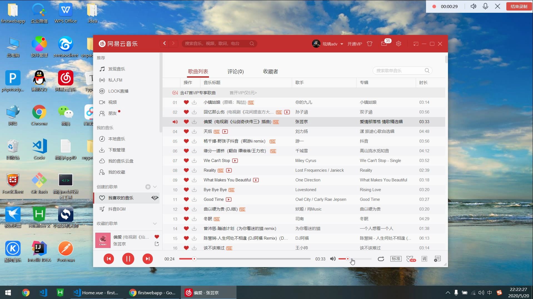Image resolution: width=533 pixels, height=299 pixels.
Task: Click the 标准 sound quality button
Action: (x=396, y=259)
